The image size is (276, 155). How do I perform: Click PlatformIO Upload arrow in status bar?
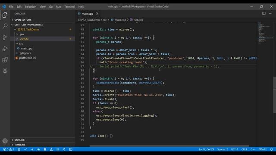click(32, 149)
